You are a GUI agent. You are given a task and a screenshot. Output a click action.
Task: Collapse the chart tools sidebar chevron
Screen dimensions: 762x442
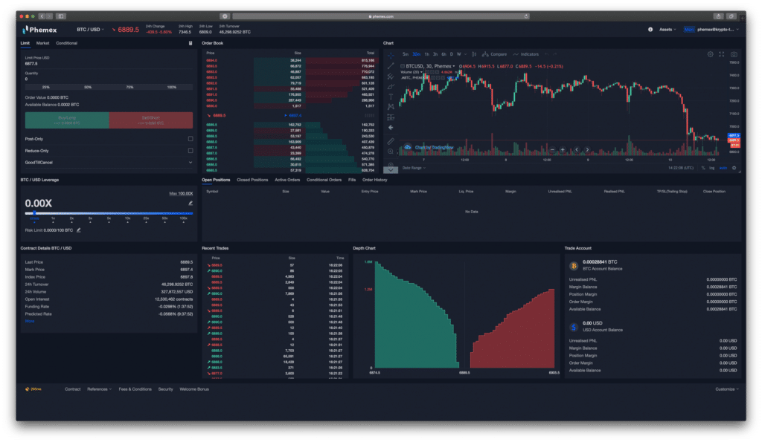click(391, 170)
